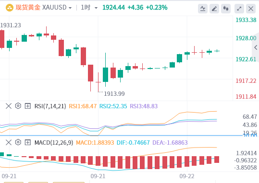The height and width of the screenshot is (183, 259).
Task: Expand chart to fullscreen with arrows icon
Action: (x=239, y=9)
